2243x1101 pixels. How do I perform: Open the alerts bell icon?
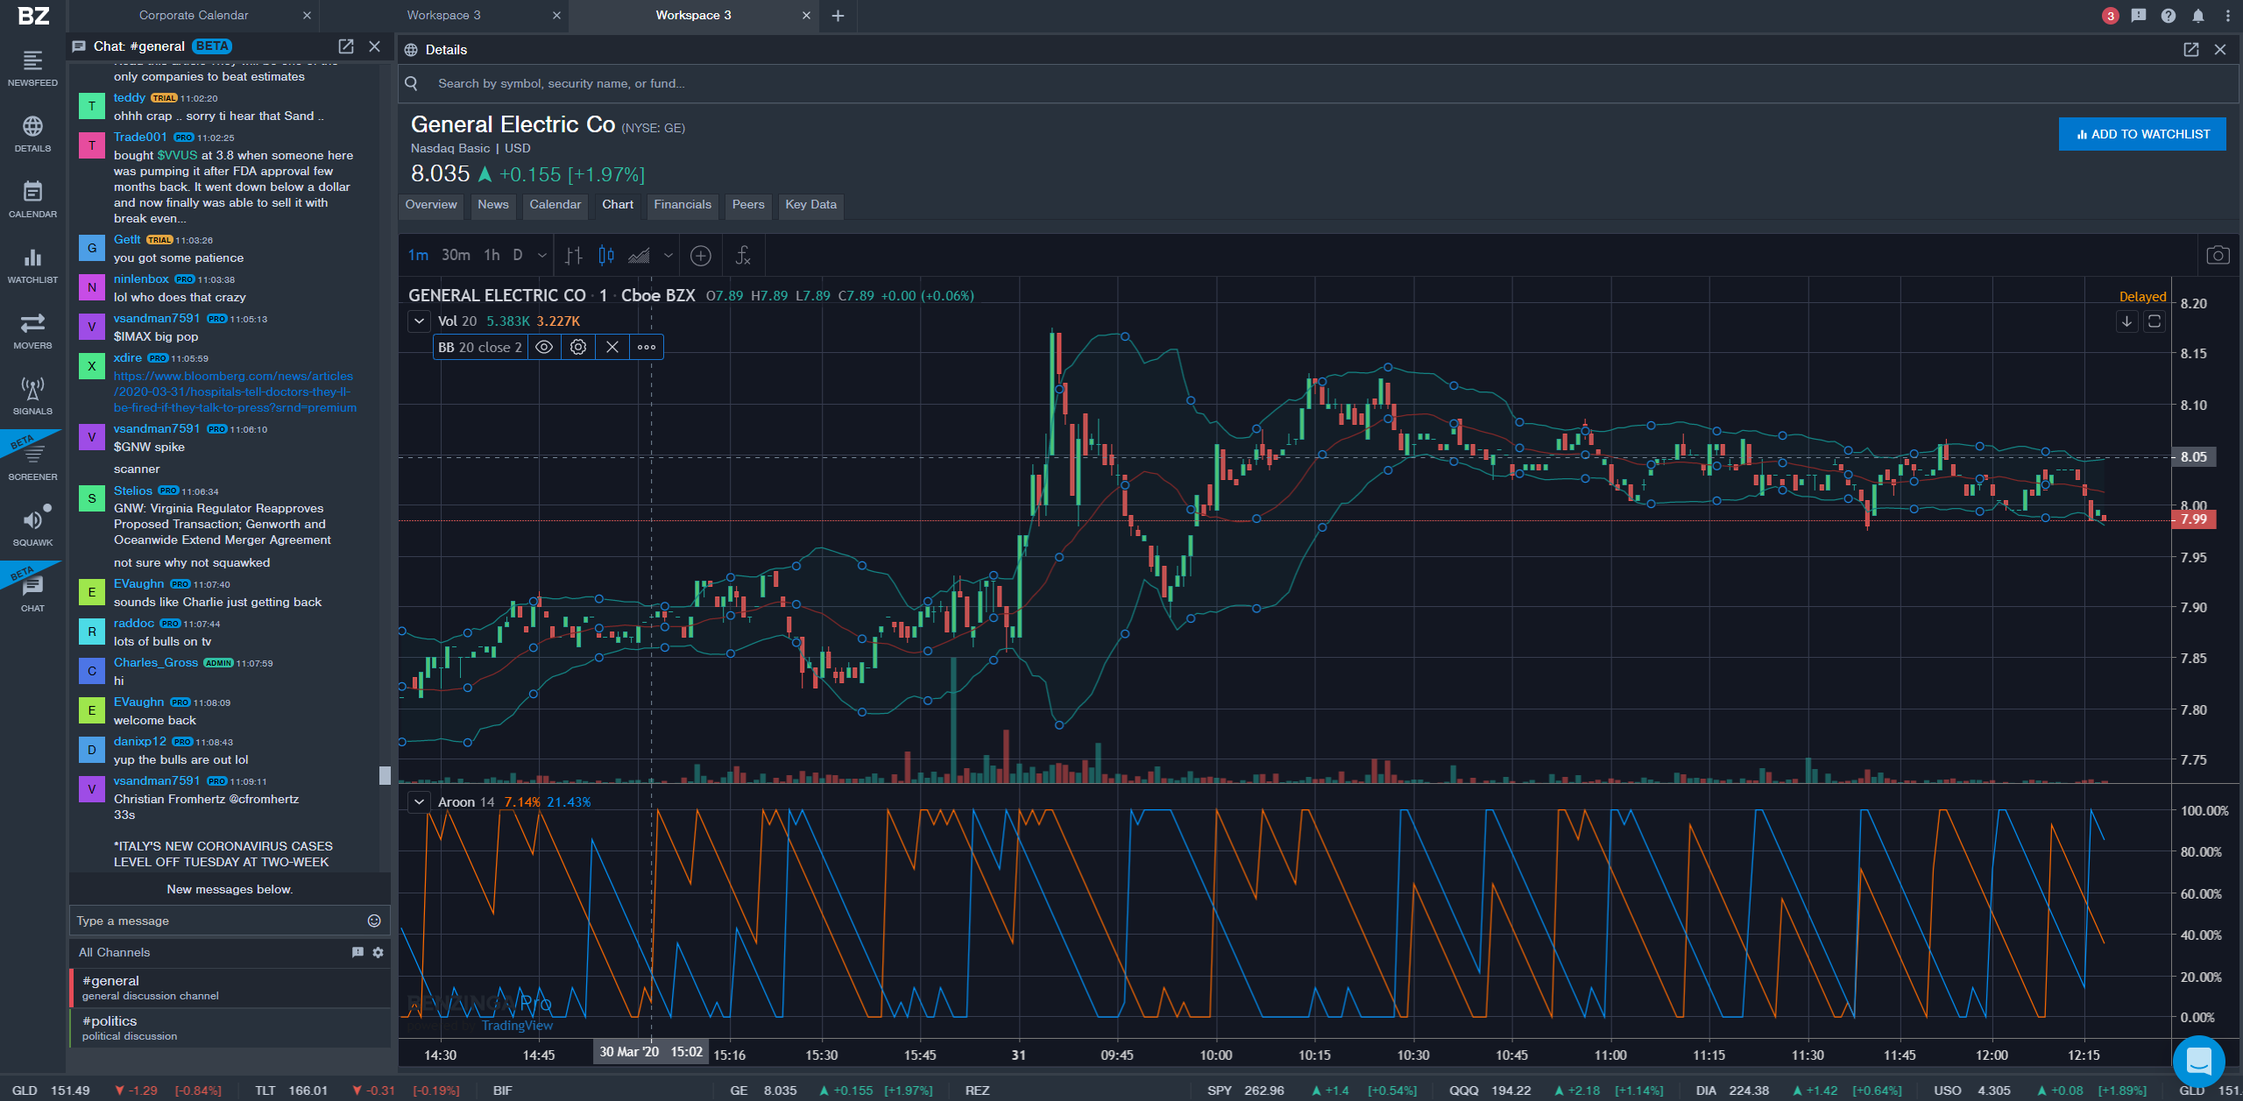click(x=2198, y=16)
